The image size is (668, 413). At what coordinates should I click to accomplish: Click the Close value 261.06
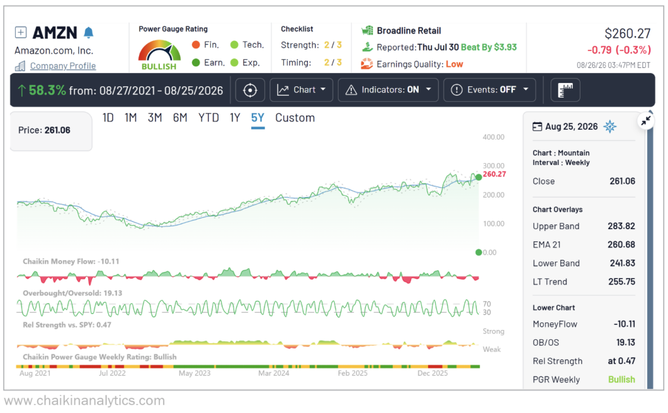pos(622,181)
